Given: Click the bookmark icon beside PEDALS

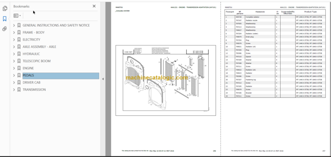Looking at the screenshot, I should pos(19,75).
